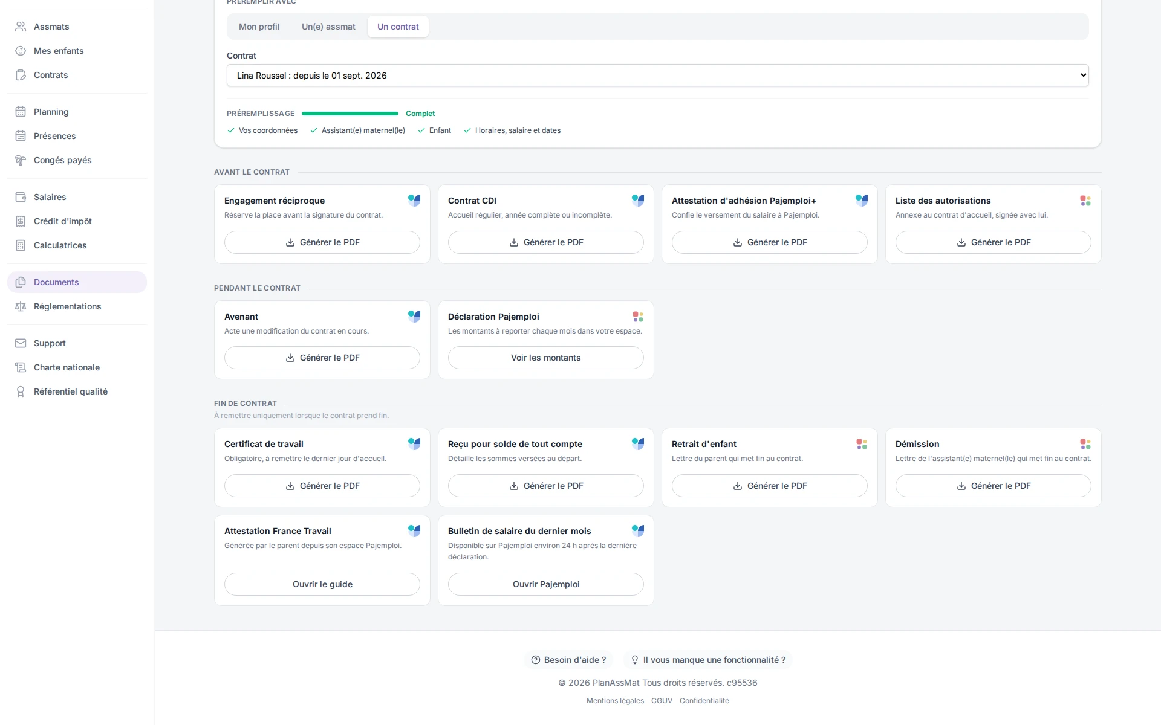This screenshot has width=1161, height=725.
Task: Click the Congés payés palm icon
Action: pos(21,160)
